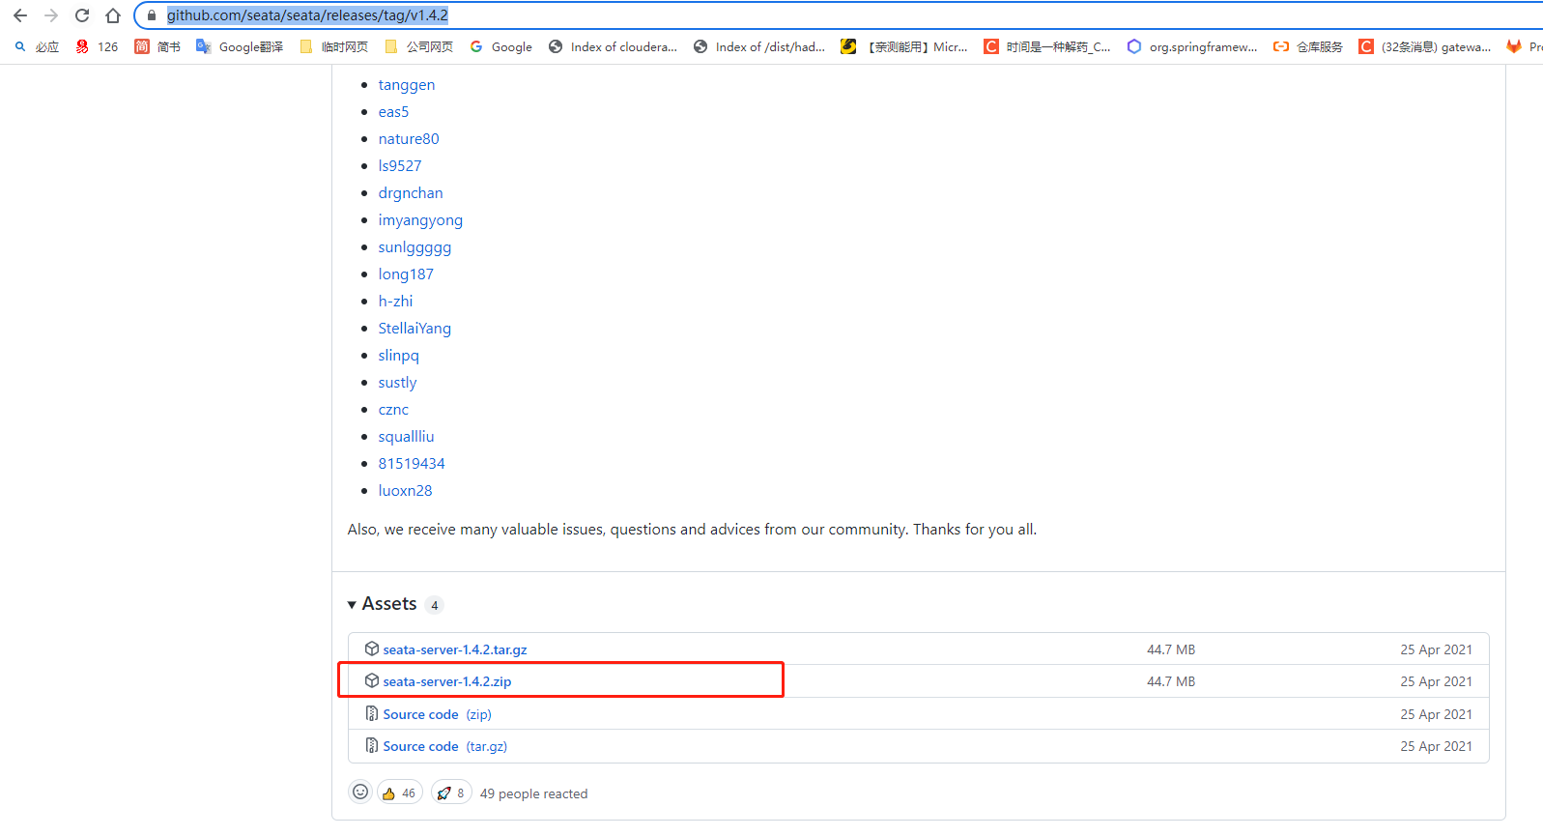The image size is (1543, 836).
Task: Open contributor tanggen's profile
Action: tap(407, 85)
